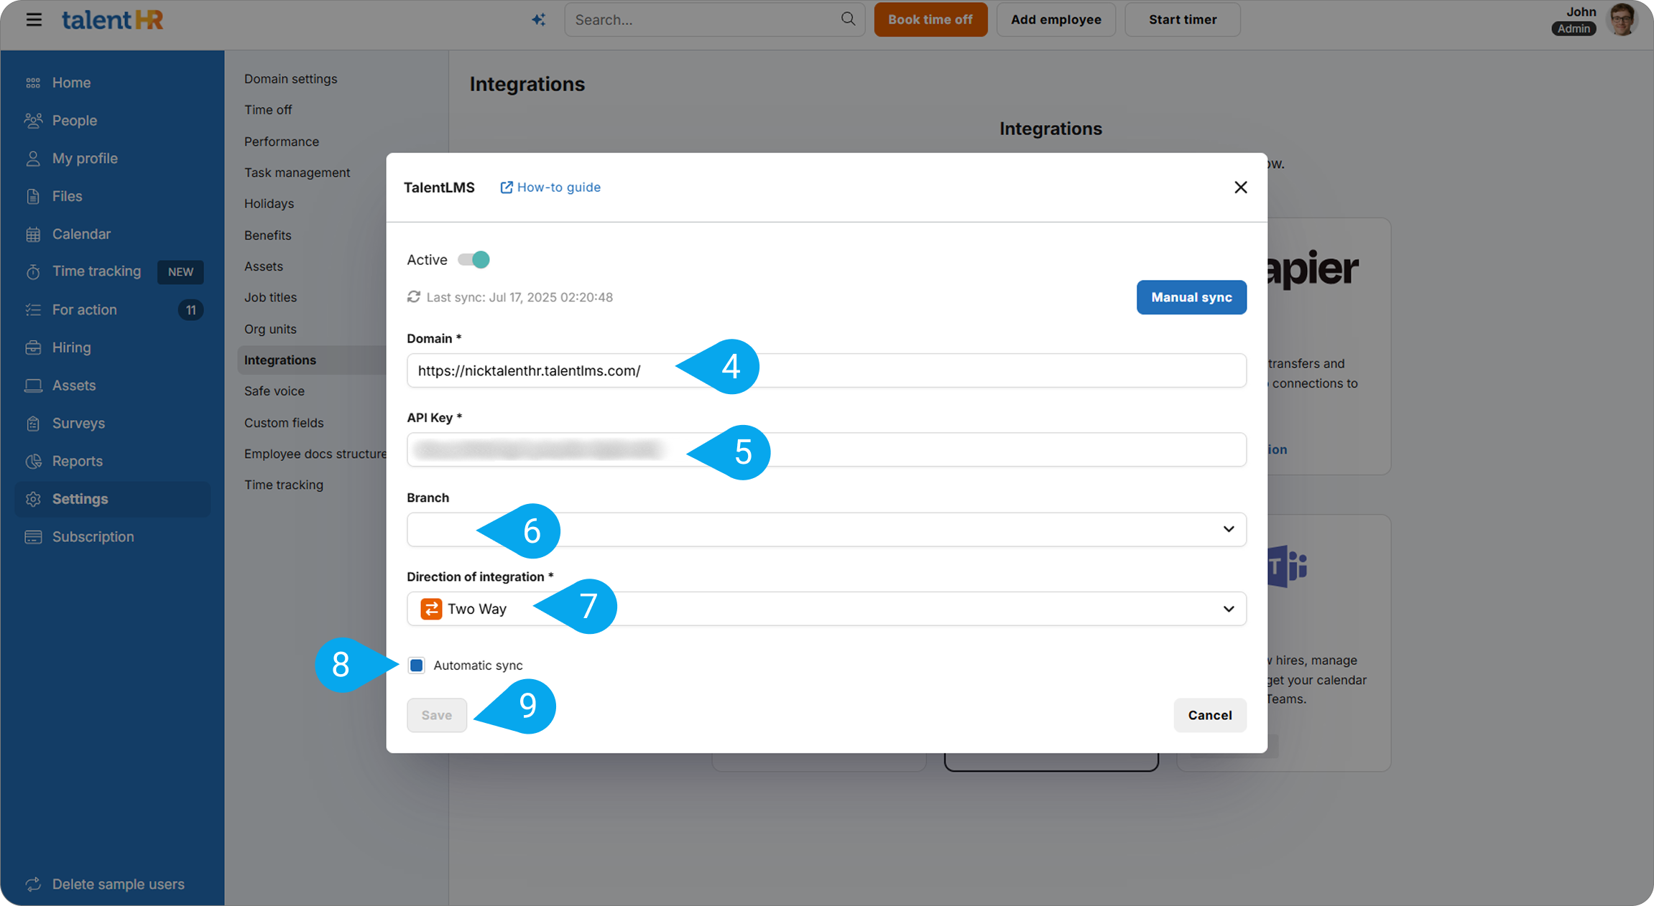
Task: Open John's profile avatar
Action: pyautogui.click(x=1622, y=19)
